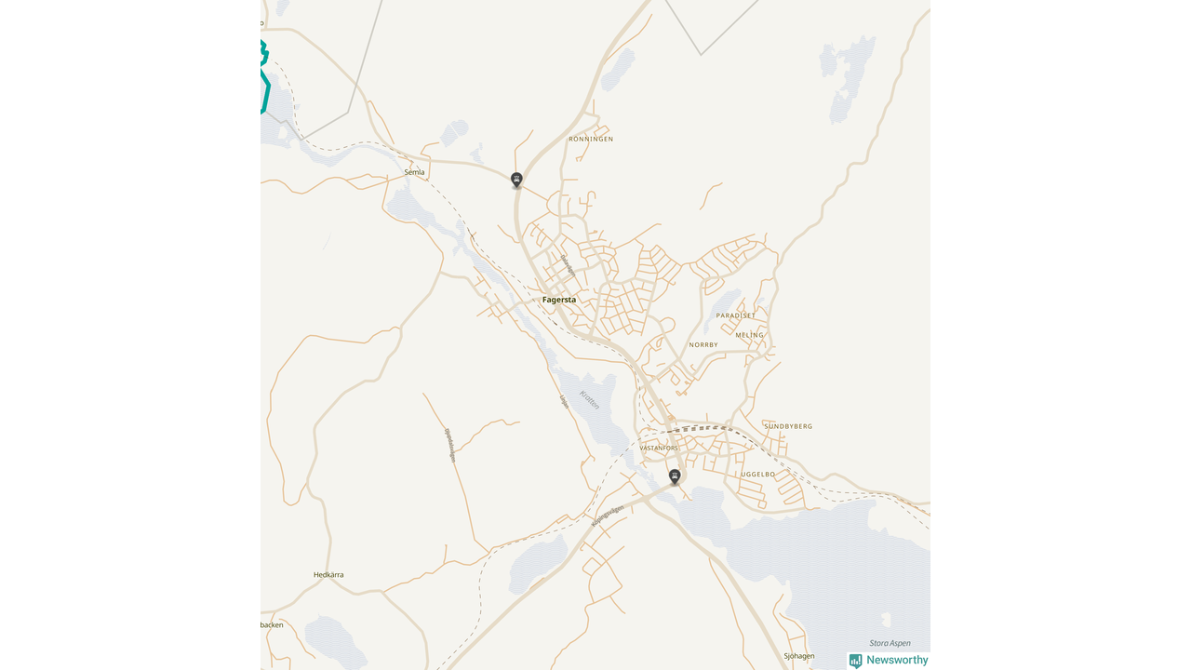Open the Newsworthy text link

point(897,661)
